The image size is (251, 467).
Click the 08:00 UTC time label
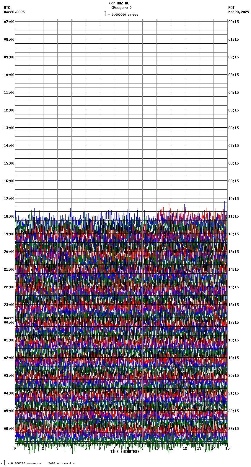point(9,40)
